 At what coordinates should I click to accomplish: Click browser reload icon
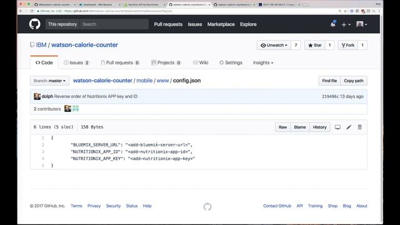(32, 11)
